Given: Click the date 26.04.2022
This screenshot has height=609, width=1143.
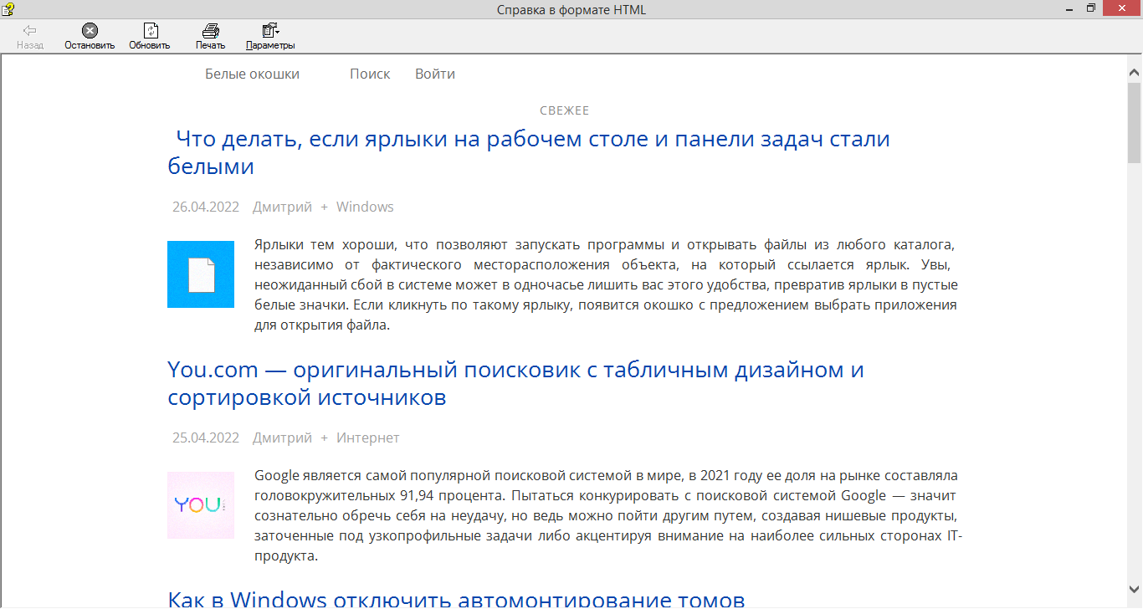Looking at the screenshot, I should click(x=206, y=207).
